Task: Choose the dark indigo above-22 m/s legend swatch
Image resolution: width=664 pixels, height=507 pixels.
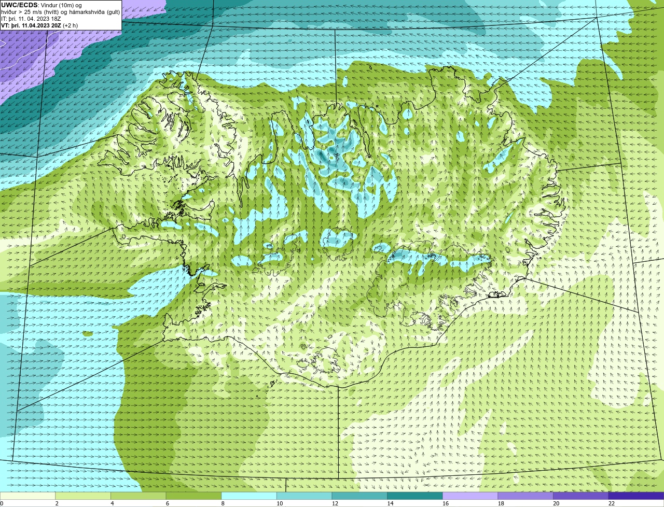Action: click(x=637, y=496)
